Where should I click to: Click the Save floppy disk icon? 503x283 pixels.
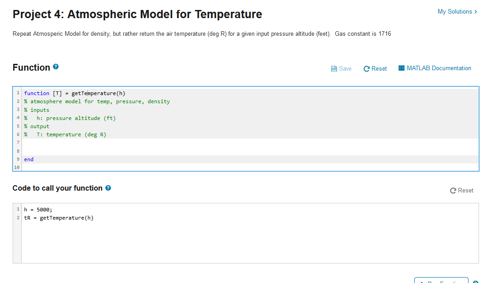tap(334, 68)
